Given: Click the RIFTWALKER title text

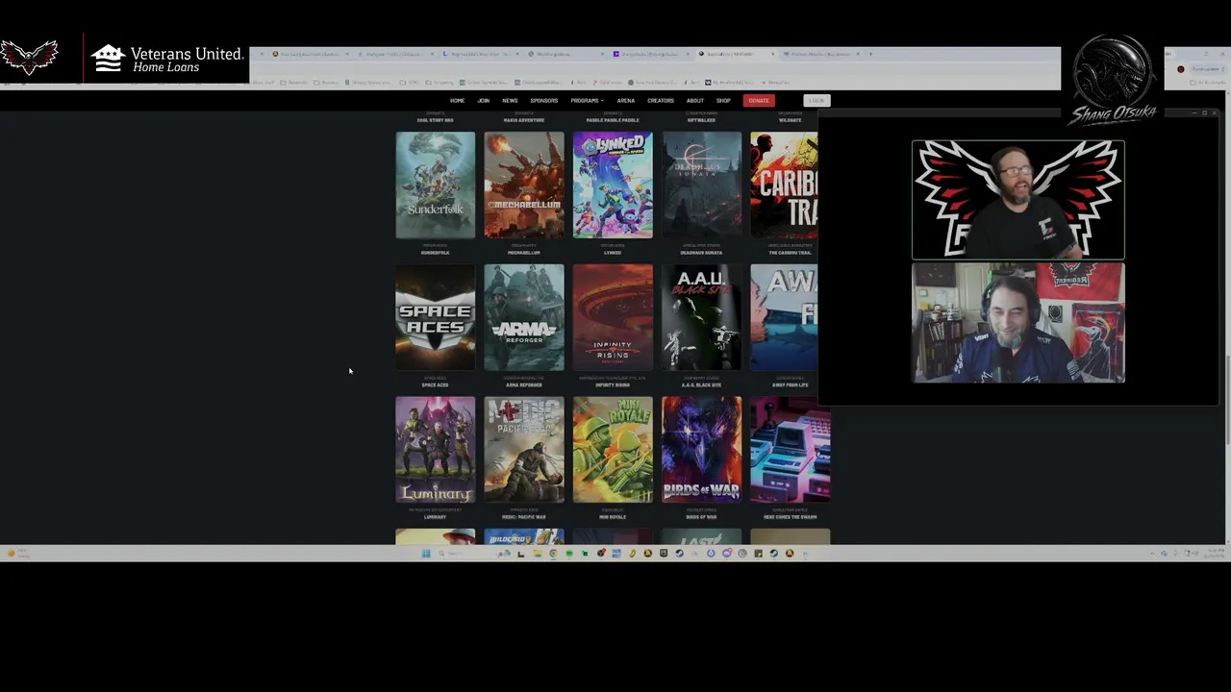Looking at the screenshot, I should tap(701, 120).
